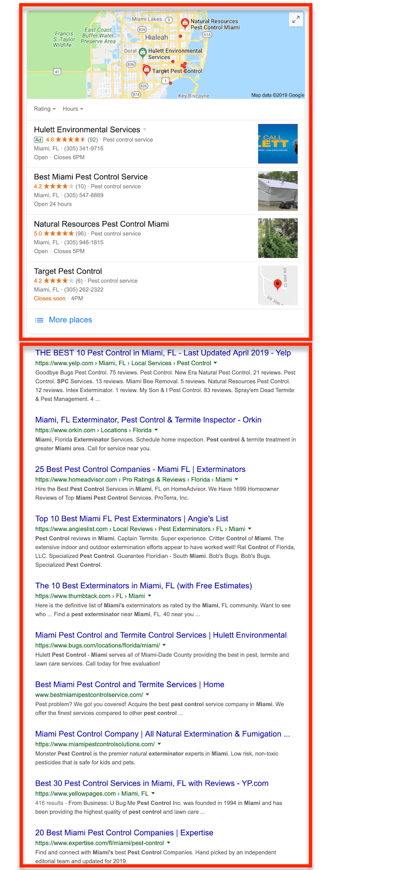This screenshot has width=397, height=870.
Task: Click the Hulett (305) 341-9716 phone number
Action: click(84, 148)
